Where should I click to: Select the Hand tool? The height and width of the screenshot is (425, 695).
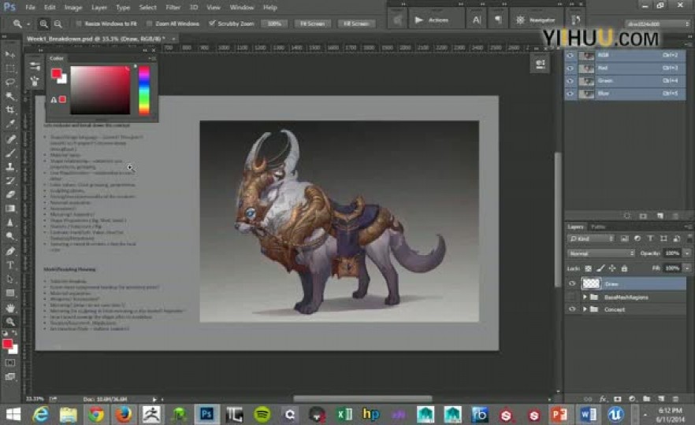(x=9, y=308)
